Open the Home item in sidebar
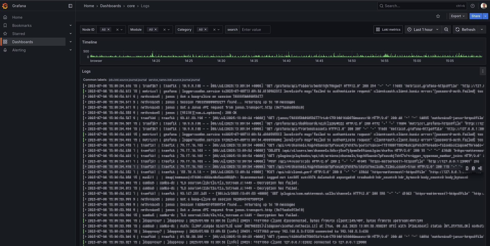This screenshot has width=490, height=246. [x=17, y=17]
